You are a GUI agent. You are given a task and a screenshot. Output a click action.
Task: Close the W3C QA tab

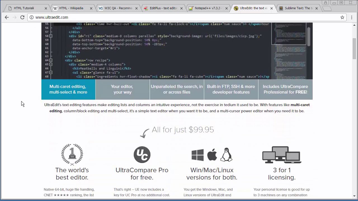click(136, 8)
